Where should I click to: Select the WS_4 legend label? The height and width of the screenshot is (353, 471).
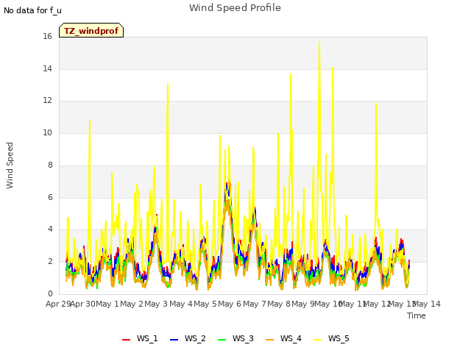[291, 338]
